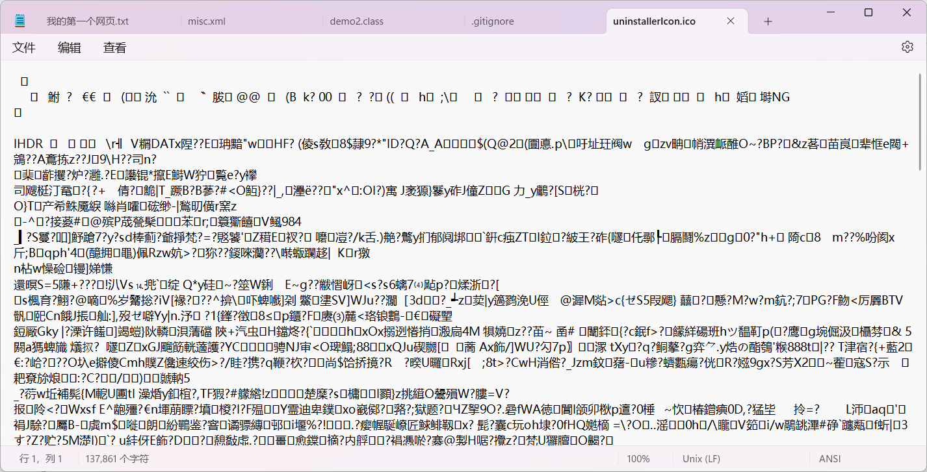Screen dimensions: 927x472
Task: Switch to 我的第一个网页.txt tab
Action: click(x=87, y=21)
